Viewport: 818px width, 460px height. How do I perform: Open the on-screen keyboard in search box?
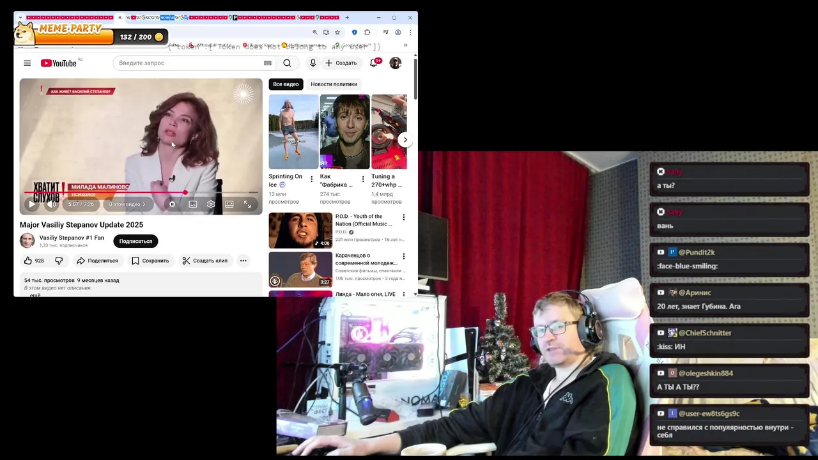tap(268, 63)
